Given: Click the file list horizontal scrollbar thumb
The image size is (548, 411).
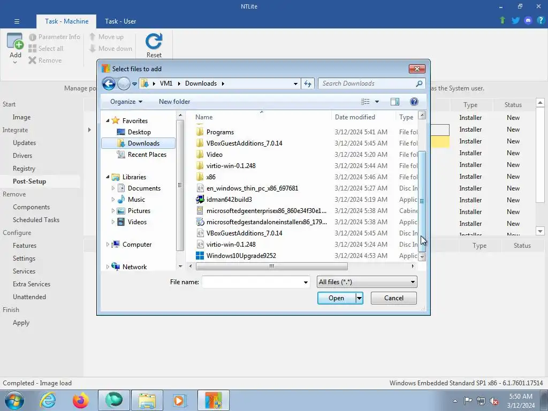Looking at the screenshot, I should point(271,267).
